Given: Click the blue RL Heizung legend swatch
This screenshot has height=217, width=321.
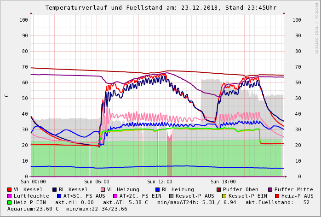Looking at the screenshot, I should 158,189.
